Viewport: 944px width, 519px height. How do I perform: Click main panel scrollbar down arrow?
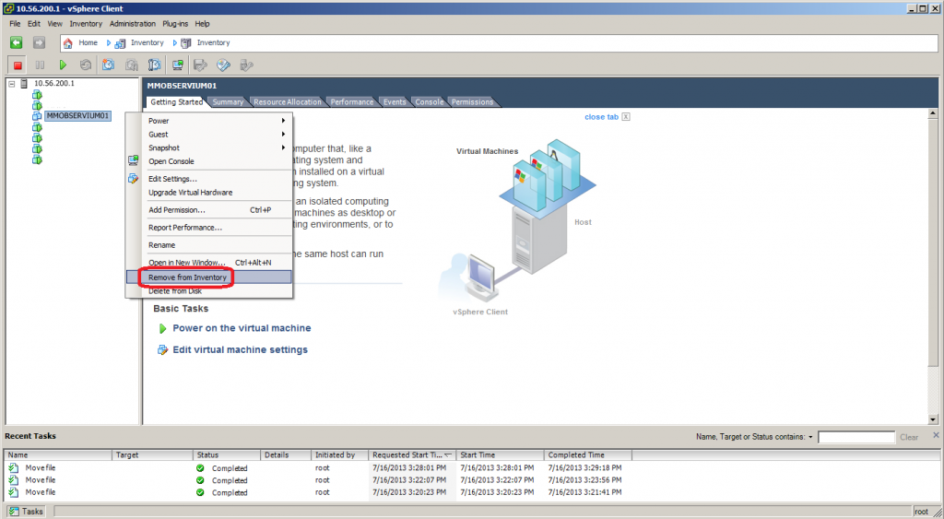tap(933, 419)
